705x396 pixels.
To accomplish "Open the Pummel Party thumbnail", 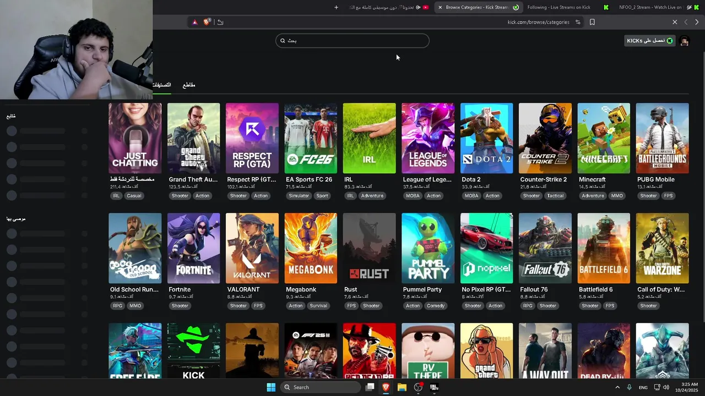I will pyautogui.click(x=428, y=248).
